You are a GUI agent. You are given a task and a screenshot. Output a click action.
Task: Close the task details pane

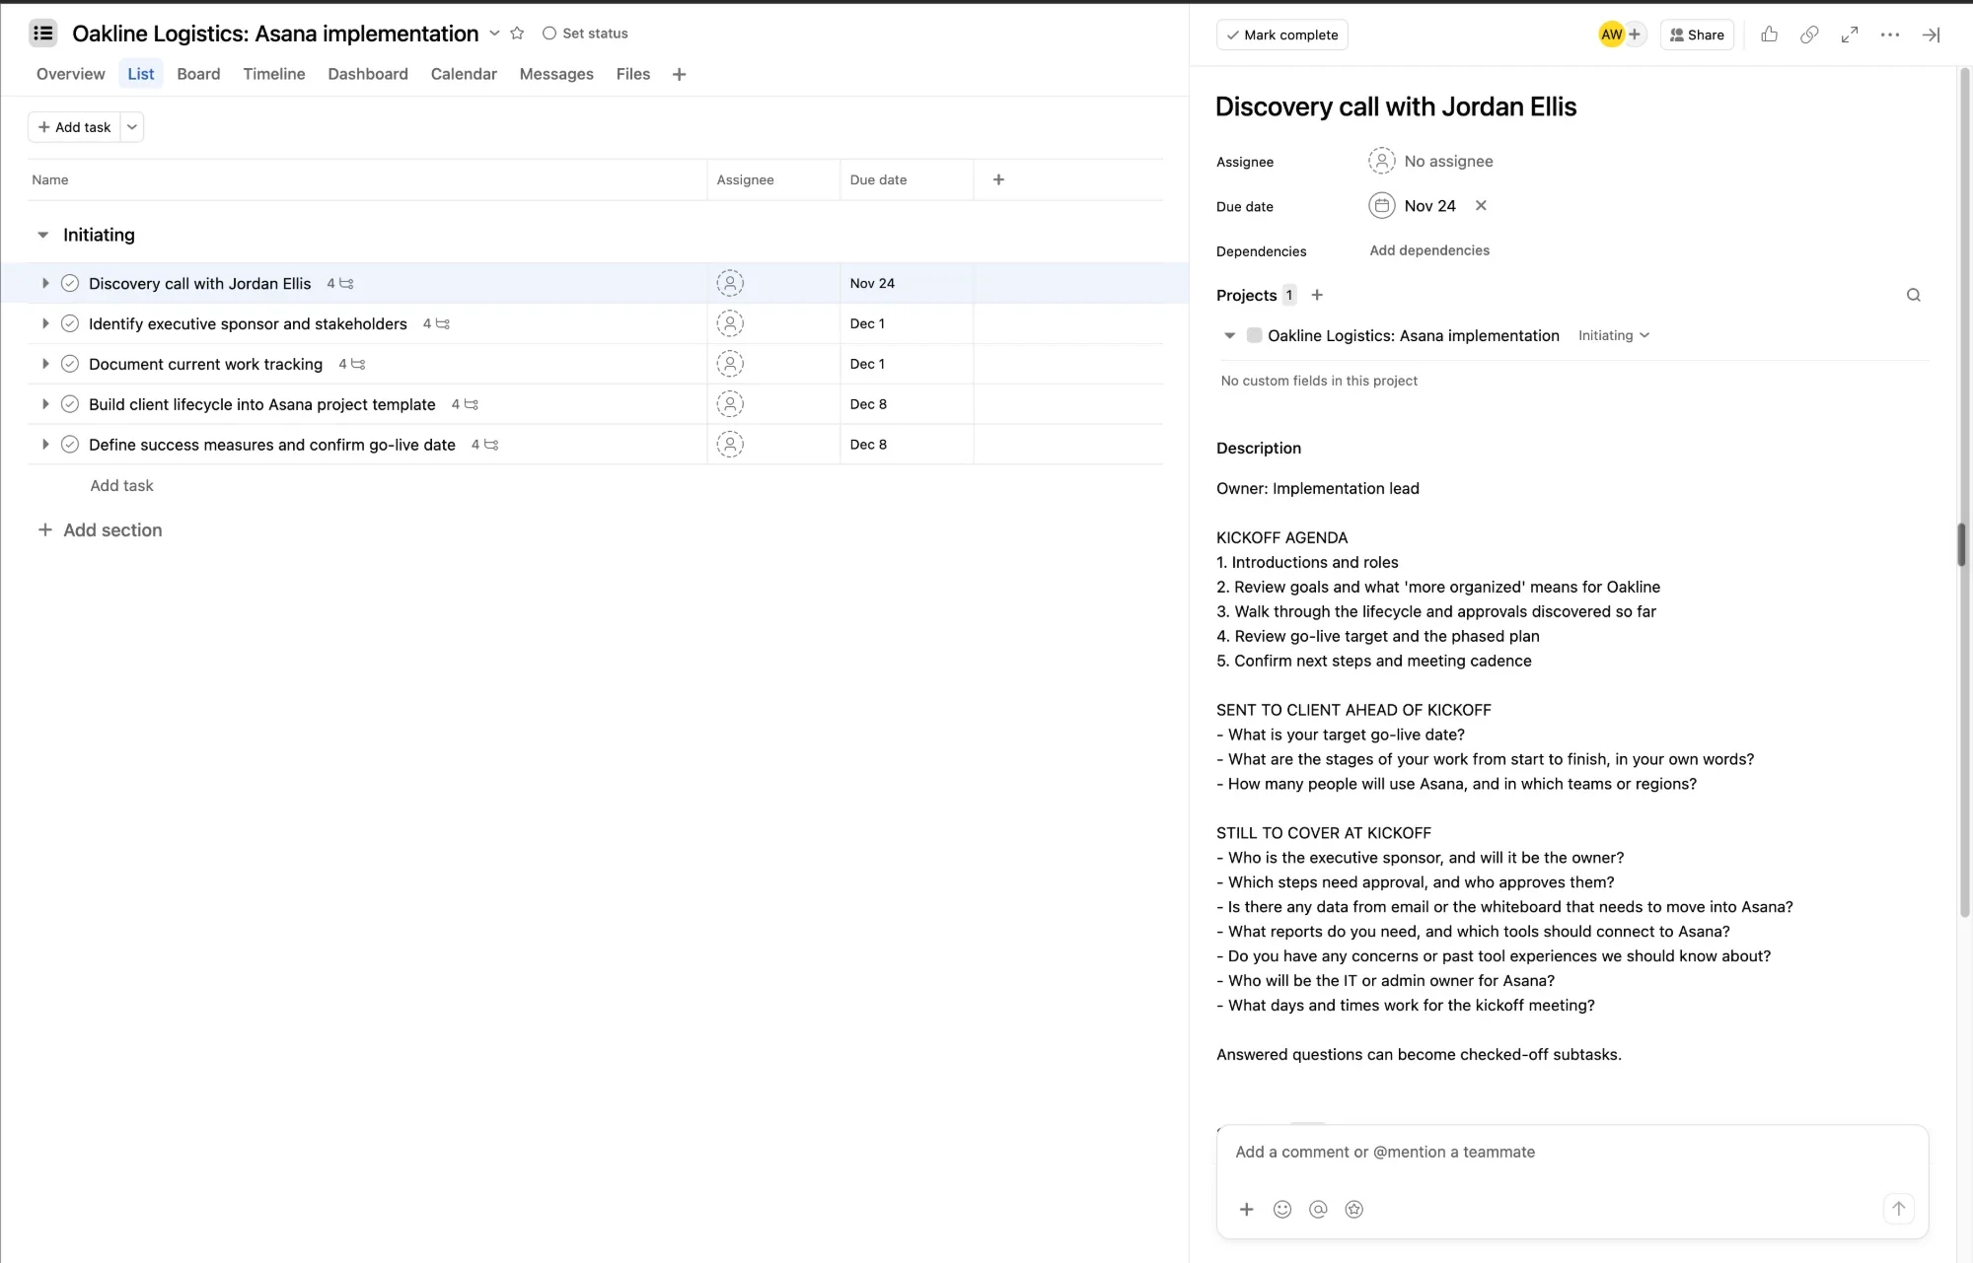[1932, 35]
